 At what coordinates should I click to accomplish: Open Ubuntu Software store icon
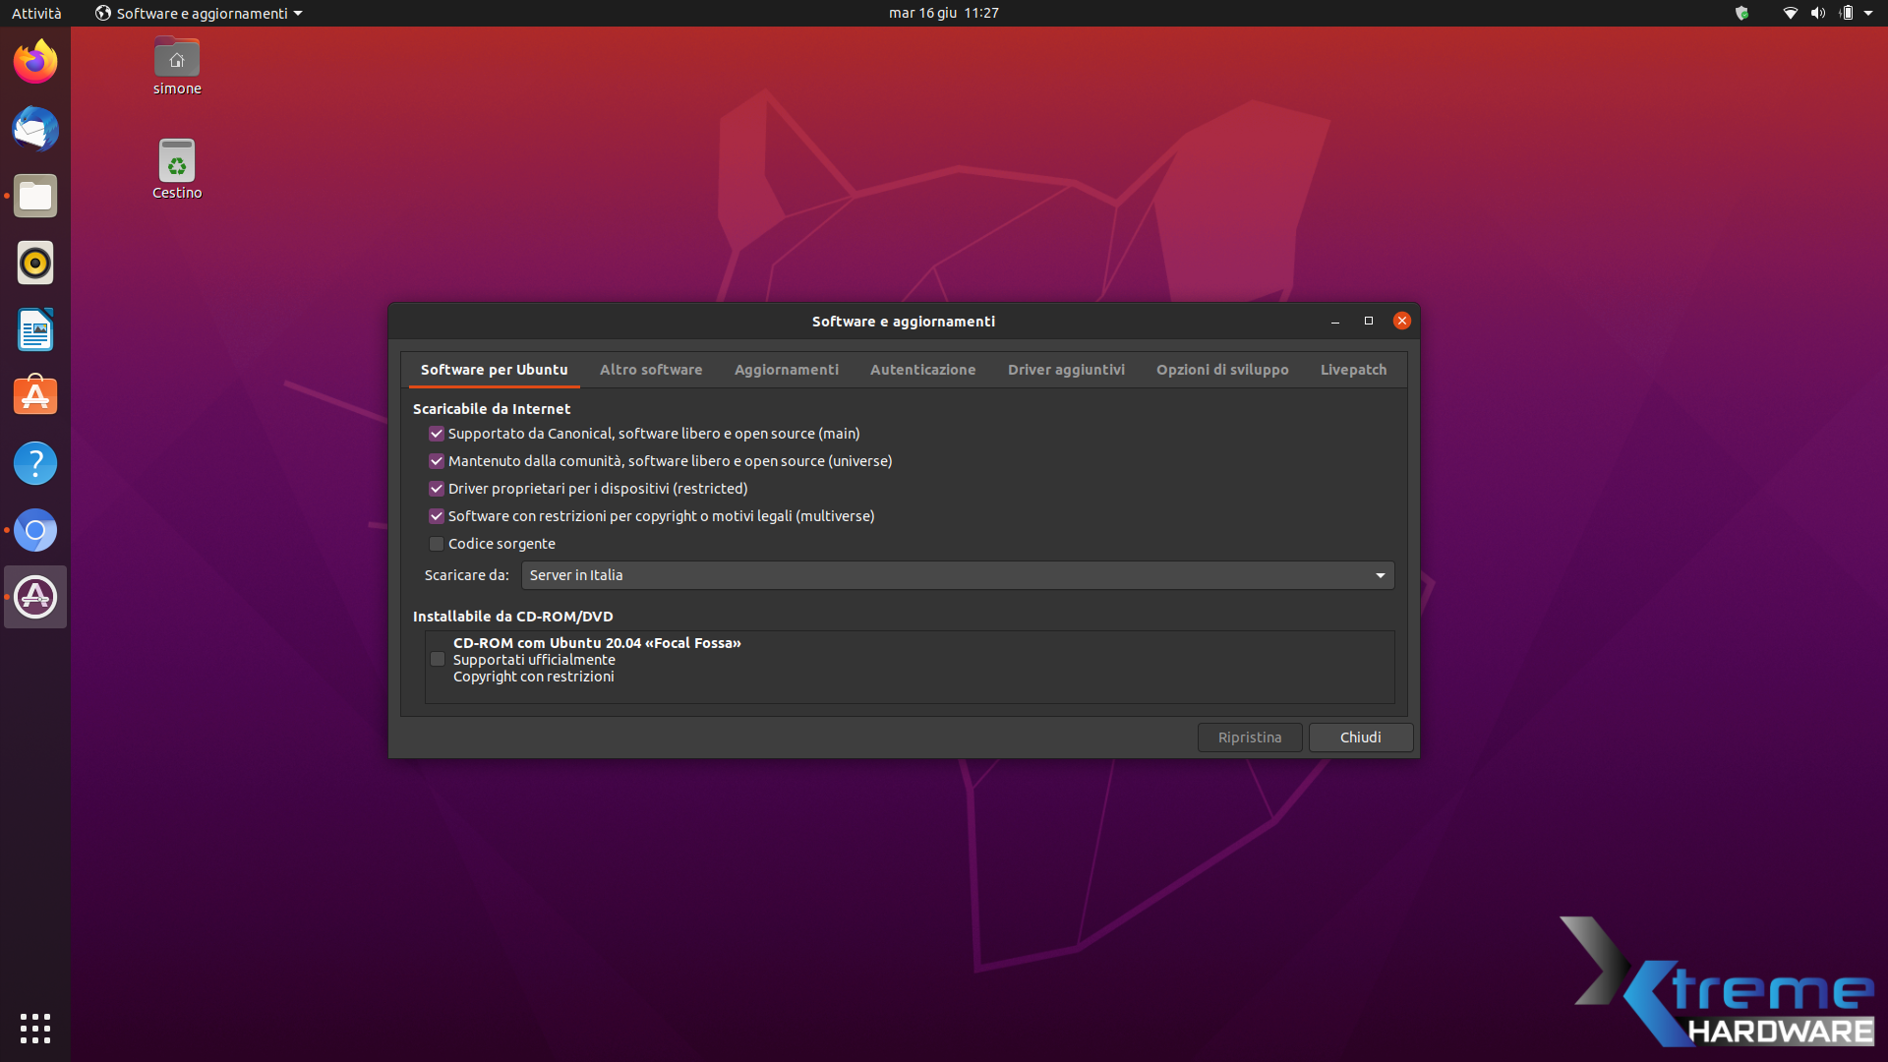point(35,396)
